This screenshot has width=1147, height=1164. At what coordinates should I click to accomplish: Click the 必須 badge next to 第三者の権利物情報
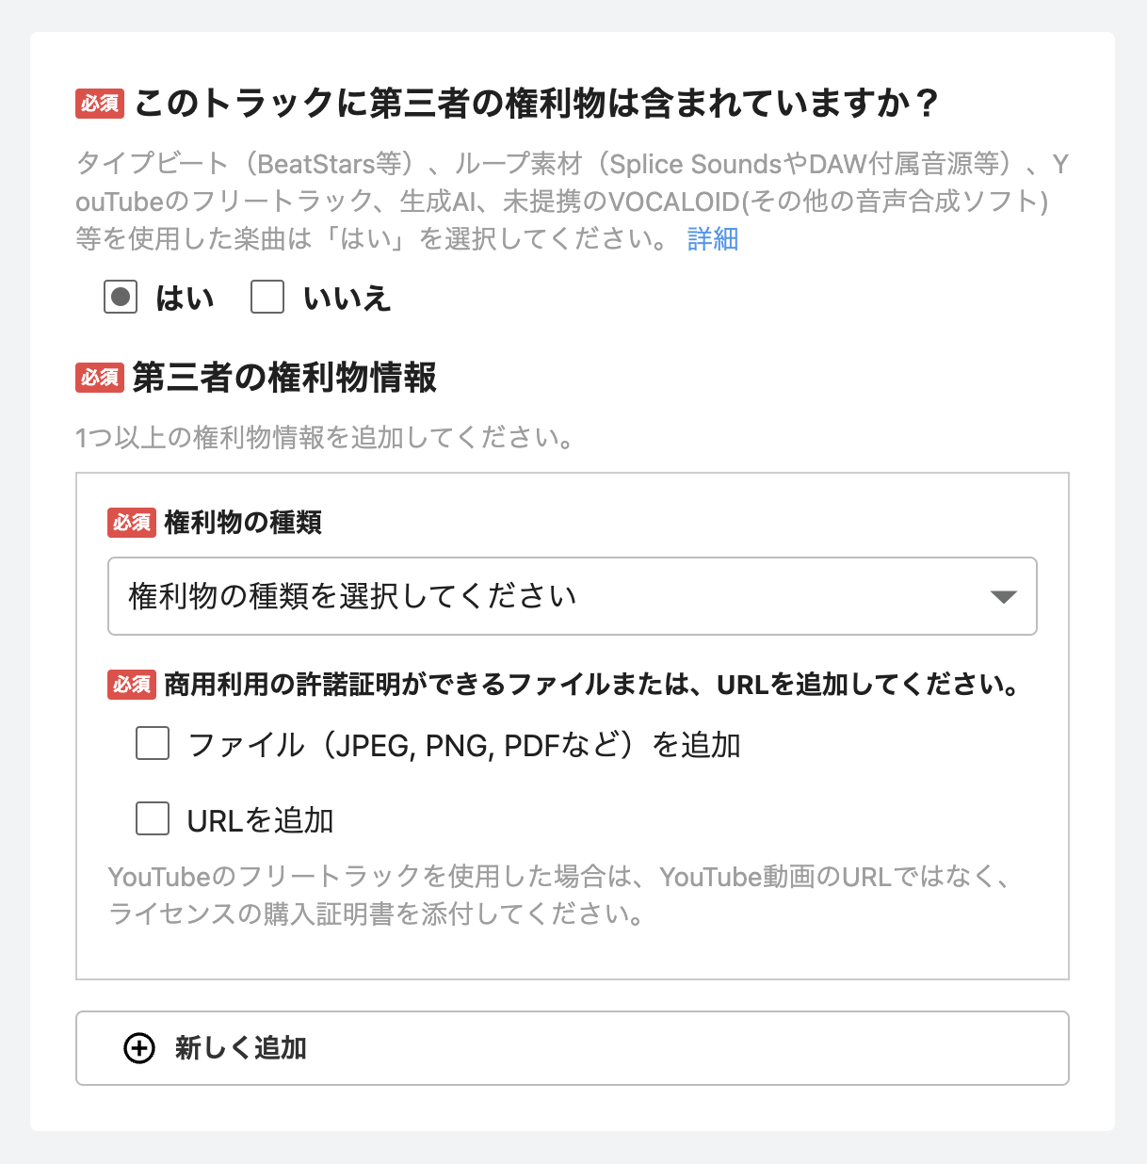[100, 378]
